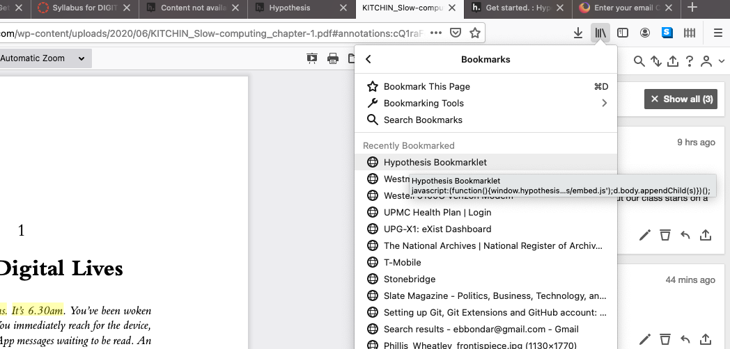
Task: Open Hypothesis help question mark icon
Action: click(690, 61)
